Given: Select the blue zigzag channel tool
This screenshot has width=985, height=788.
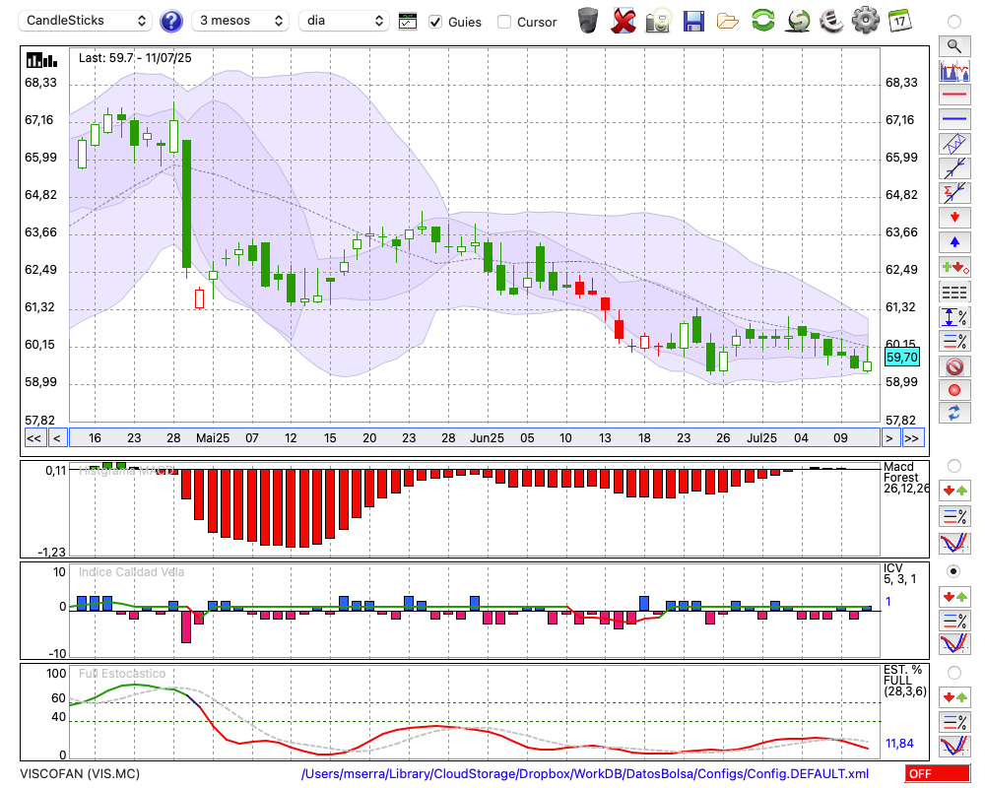Looking at the screenshot, I should (x=954, y=143).
